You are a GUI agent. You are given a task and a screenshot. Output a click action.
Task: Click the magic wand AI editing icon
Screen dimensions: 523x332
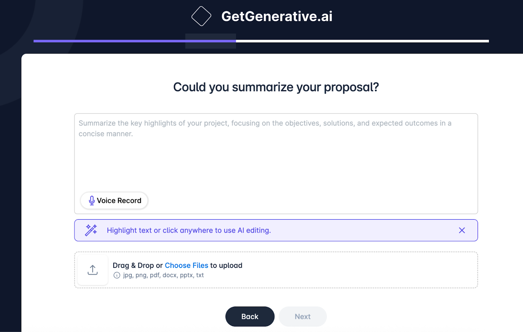coord(91,230)
